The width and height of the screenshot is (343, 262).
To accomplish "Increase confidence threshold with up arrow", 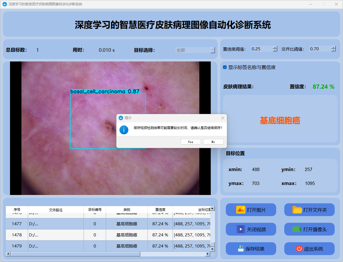I will (275, 47).
